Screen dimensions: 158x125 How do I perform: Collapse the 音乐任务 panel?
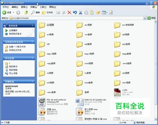(33, 26)
